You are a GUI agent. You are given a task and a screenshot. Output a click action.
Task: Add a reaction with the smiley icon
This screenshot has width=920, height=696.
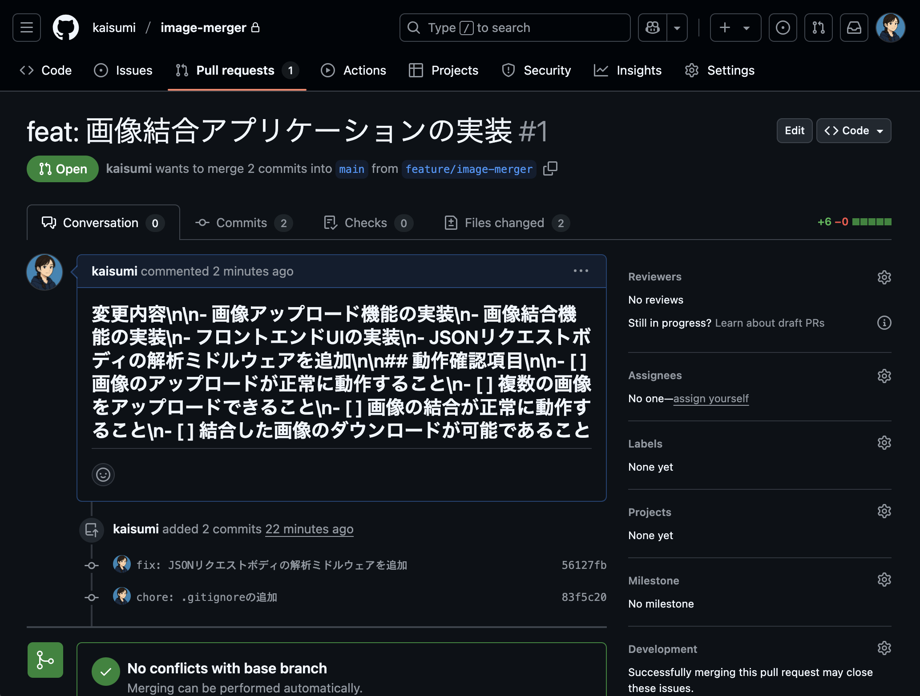[103, 475]
